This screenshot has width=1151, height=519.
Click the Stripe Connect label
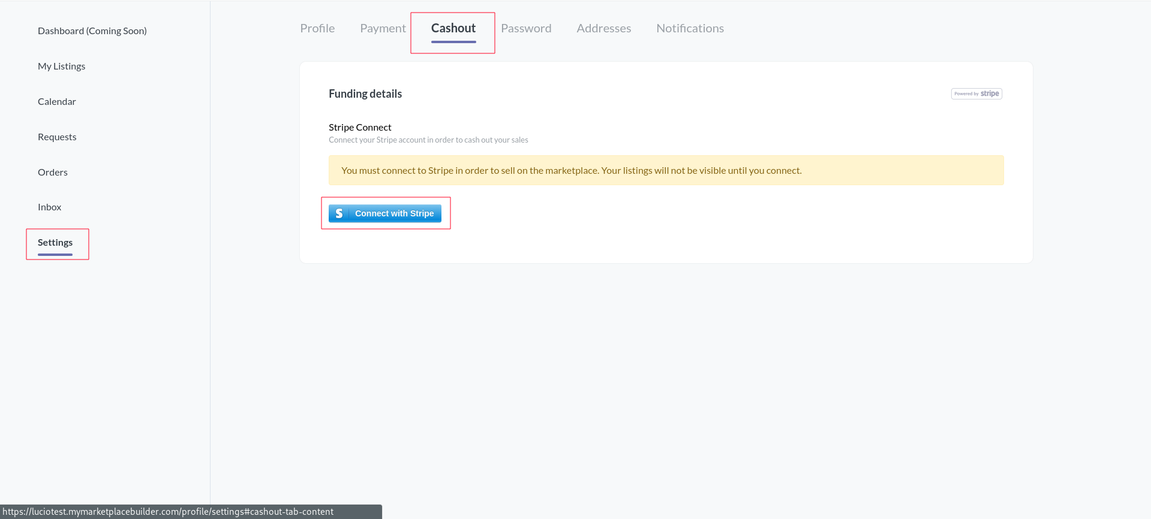coord(360,127)
